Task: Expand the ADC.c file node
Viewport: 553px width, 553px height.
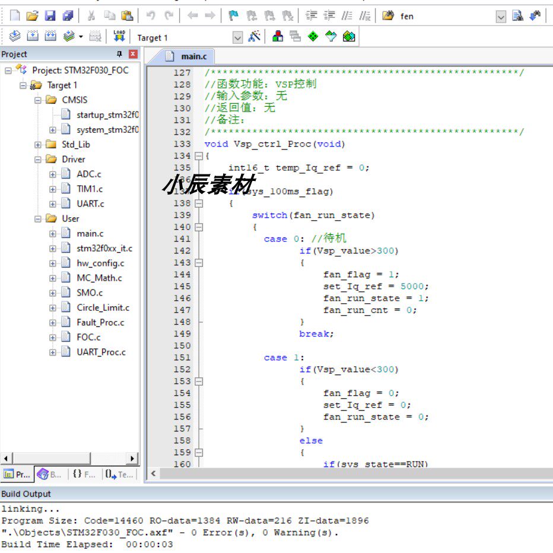Action: [53, 174]
